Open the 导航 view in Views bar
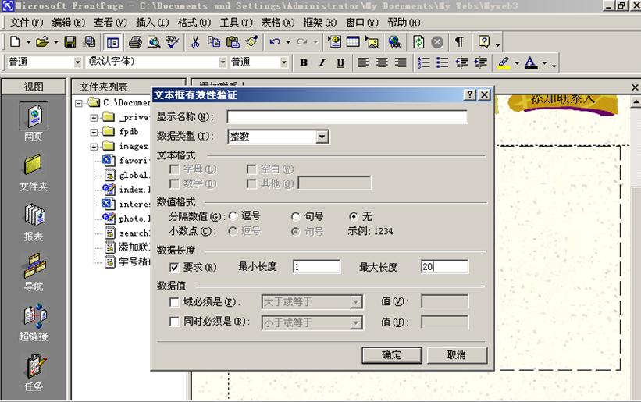 34,272
